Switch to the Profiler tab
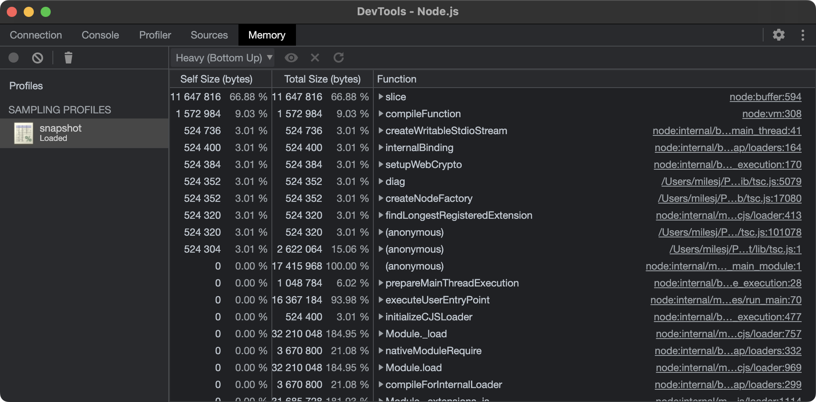 pyautogui.click(x=155, y=35)
